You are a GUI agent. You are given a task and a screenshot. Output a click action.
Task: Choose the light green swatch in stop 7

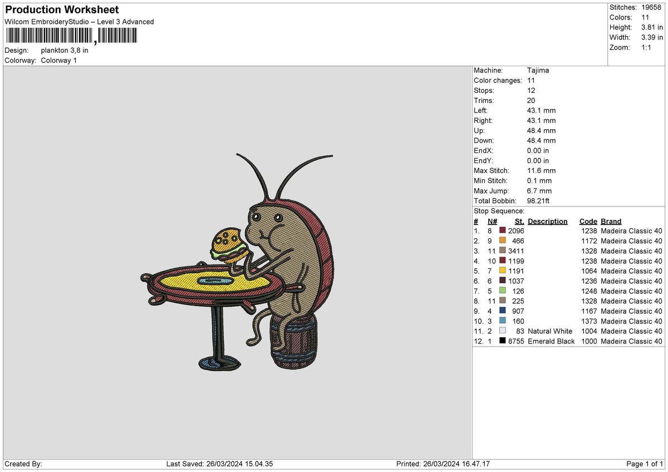point(503,291)
